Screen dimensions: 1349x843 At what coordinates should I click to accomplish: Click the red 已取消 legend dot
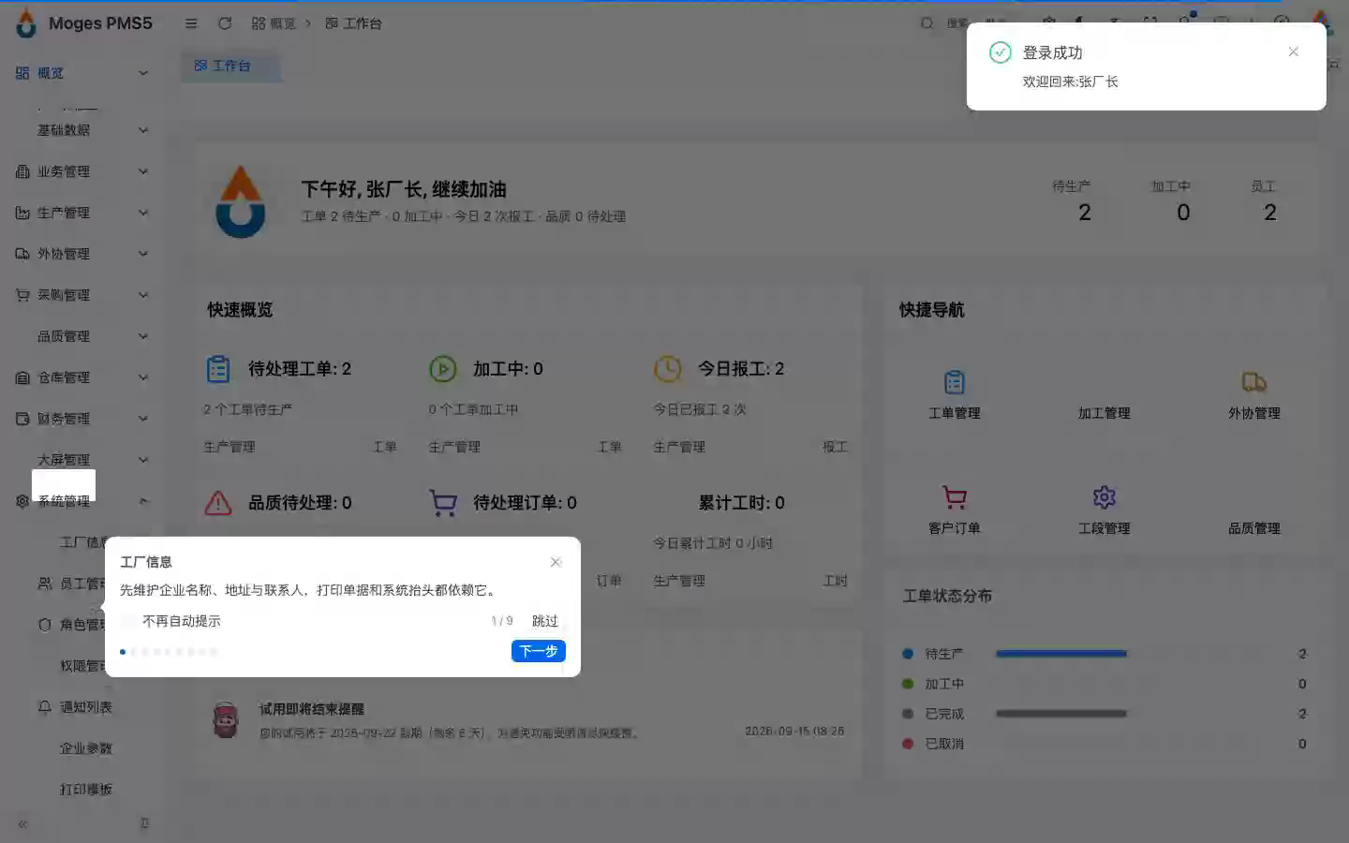coord(908,744)
